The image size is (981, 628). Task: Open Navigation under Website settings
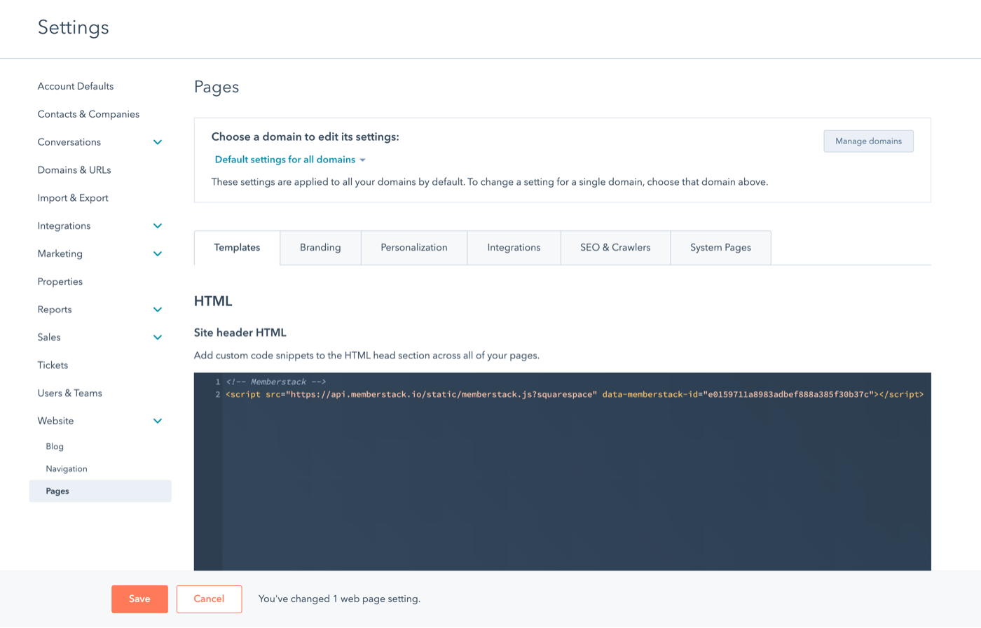66,468
